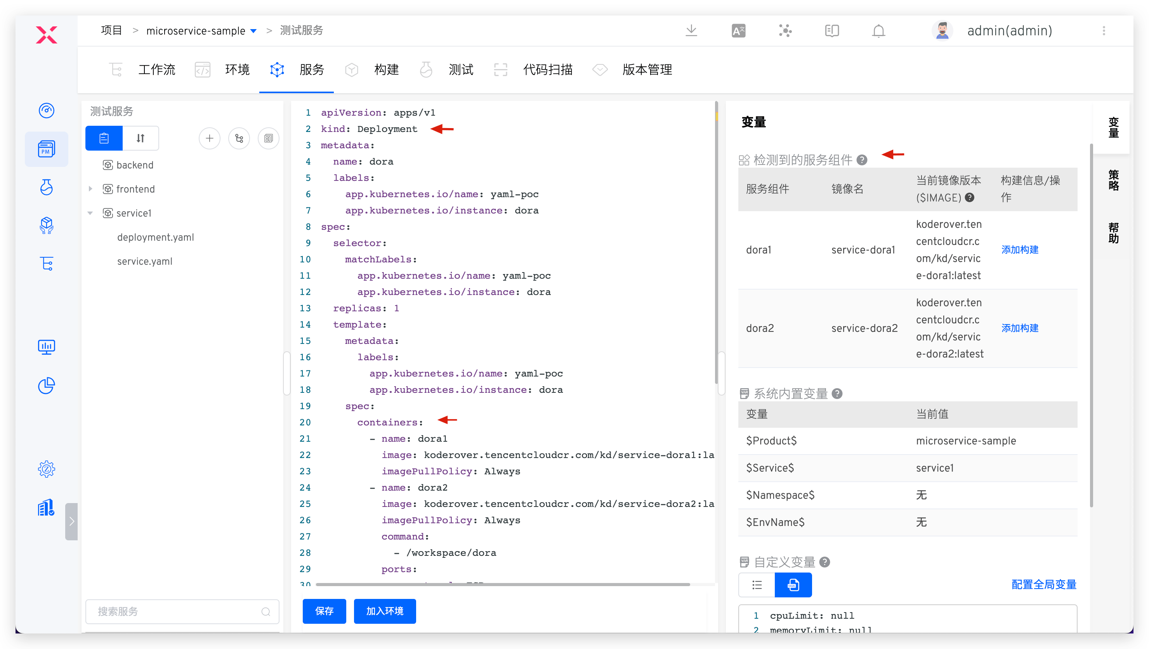
Task: Click the editor horizontal scrollbar
Action: pos(502,584)
